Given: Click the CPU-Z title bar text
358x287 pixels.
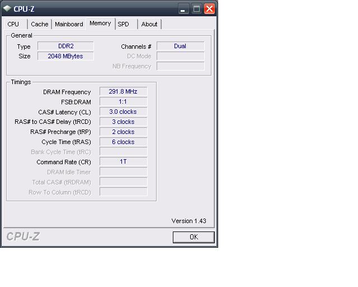Looking at the screenshot, I should pos(23,9).
